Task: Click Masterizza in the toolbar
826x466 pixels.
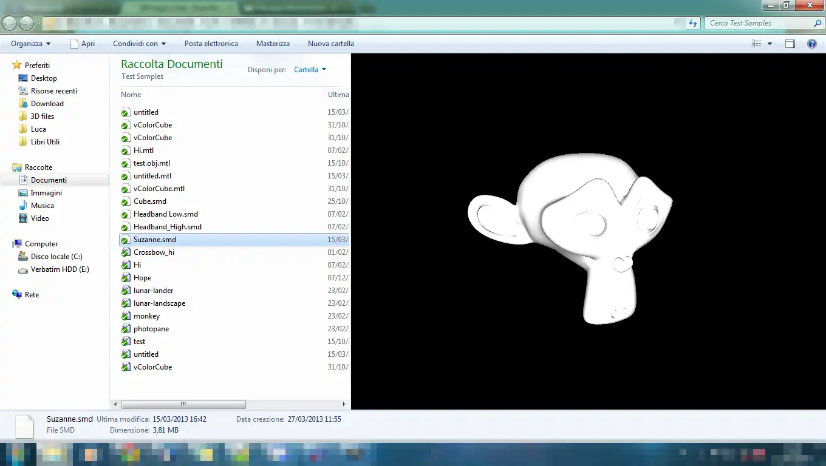Action: 273,44
